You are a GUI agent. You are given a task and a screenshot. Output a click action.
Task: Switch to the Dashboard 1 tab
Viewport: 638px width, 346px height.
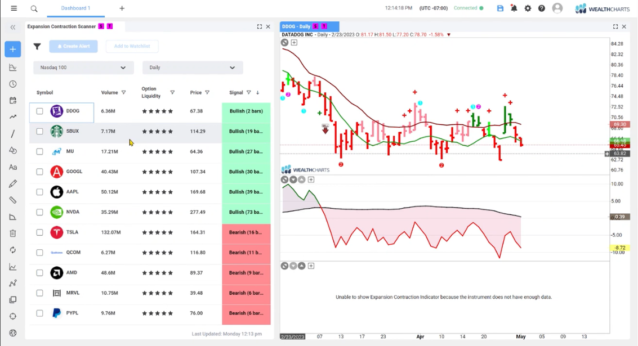coord(75,8)
